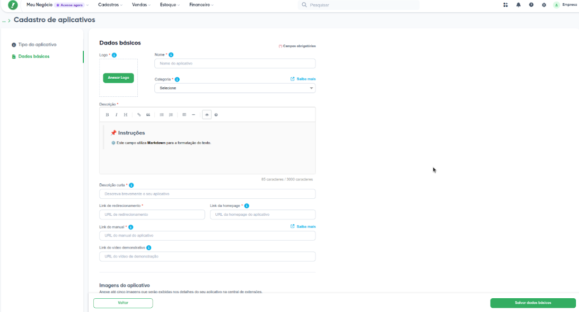Toggle the Markdown preview eye button
The height and width of the screenshot is (312, 579).
(x=207, y=115)
